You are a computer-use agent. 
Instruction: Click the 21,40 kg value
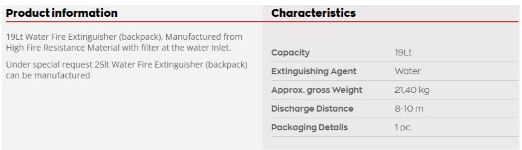pyautogui.click(x=412, y=90)
